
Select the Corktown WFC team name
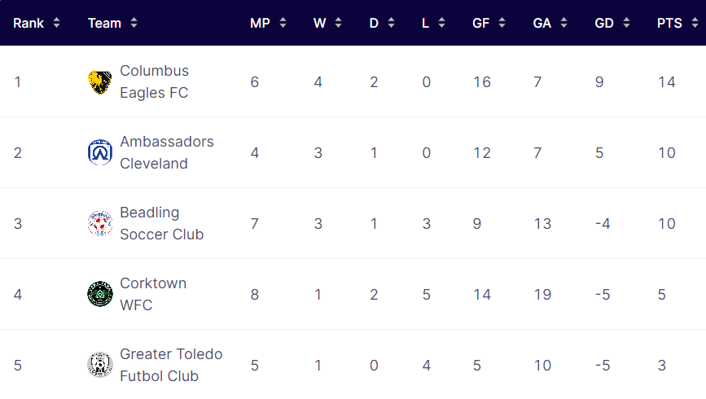(153, 294)
